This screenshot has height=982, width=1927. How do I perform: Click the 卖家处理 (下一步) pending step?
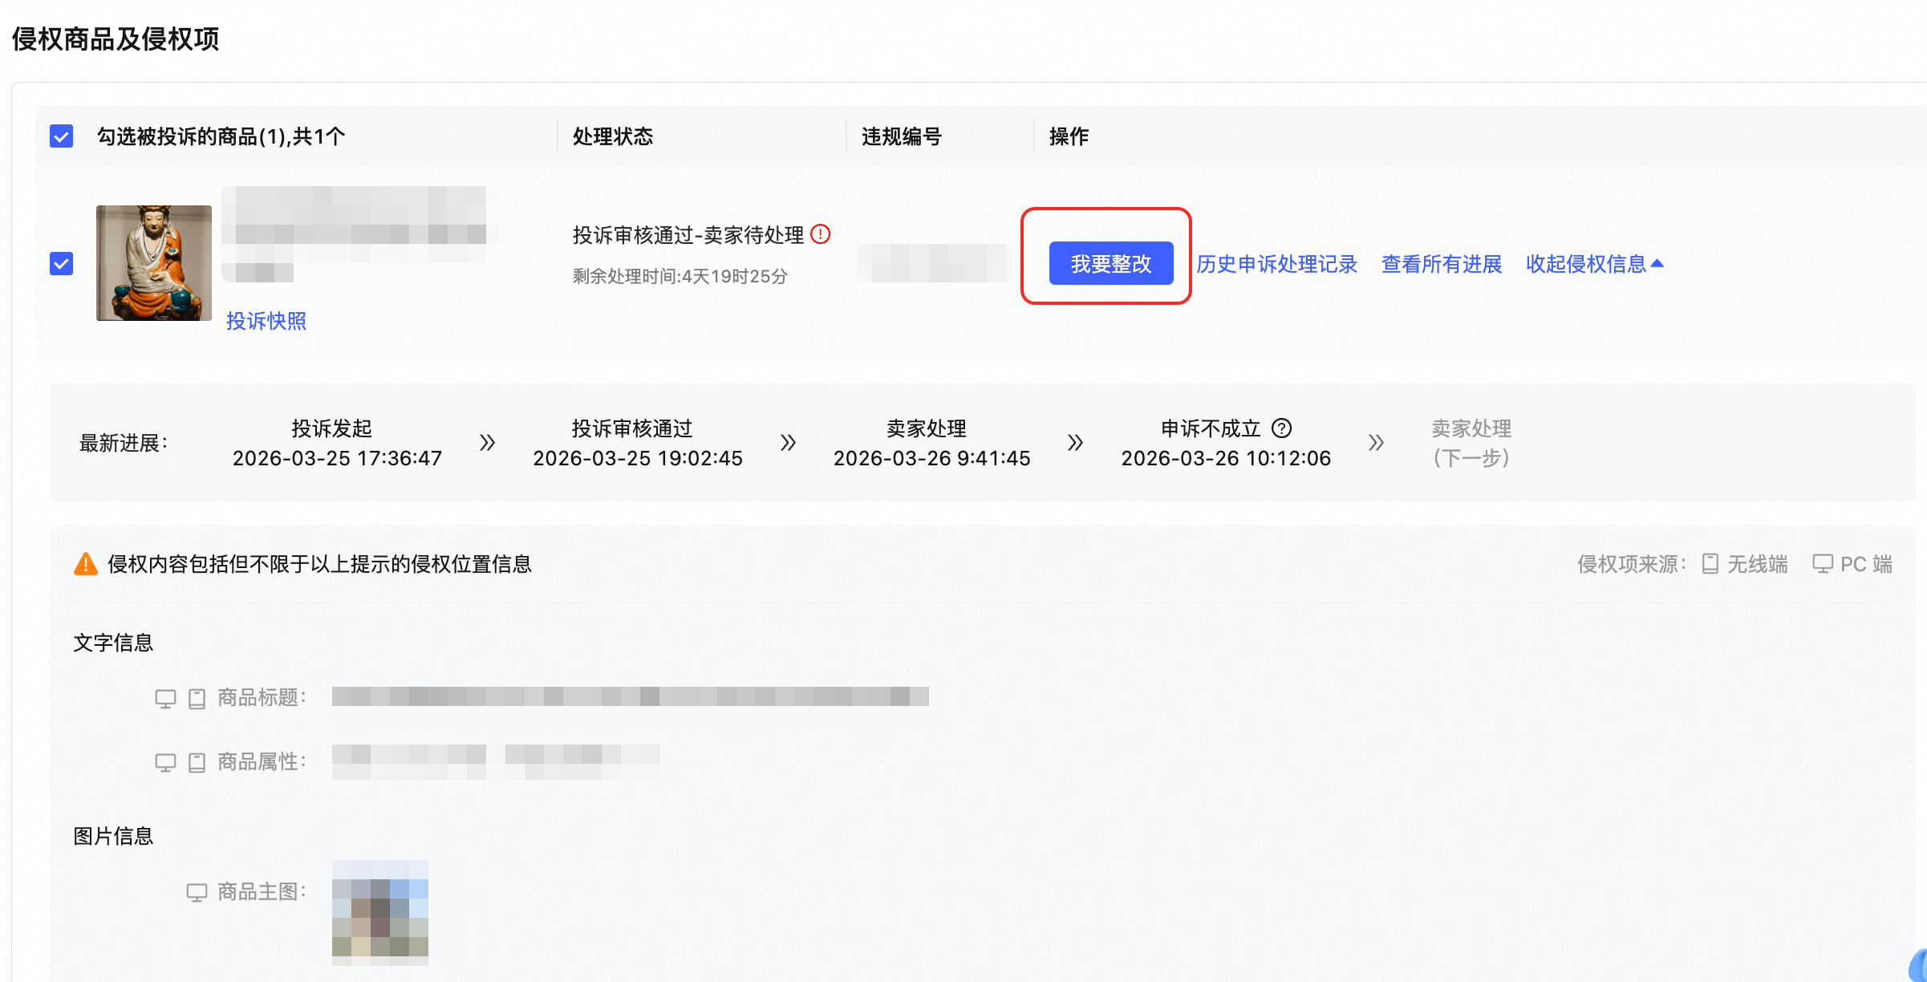(1472, 443)
